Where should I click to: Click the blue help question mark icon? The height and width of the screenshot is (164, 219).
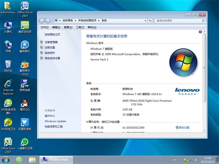(200, 32)
